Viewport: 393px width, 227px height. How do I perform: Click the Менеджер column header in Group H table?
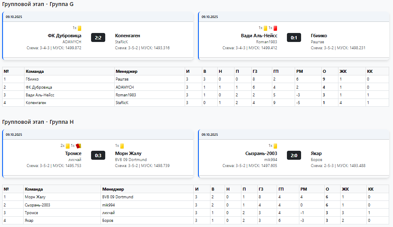(113, 189)
